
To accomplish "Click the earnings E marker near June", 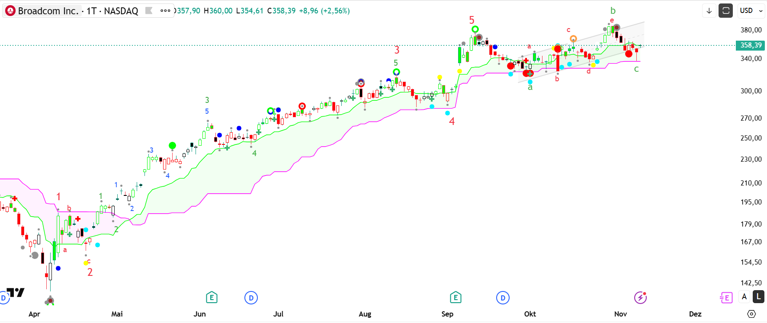I will [212, 297].
